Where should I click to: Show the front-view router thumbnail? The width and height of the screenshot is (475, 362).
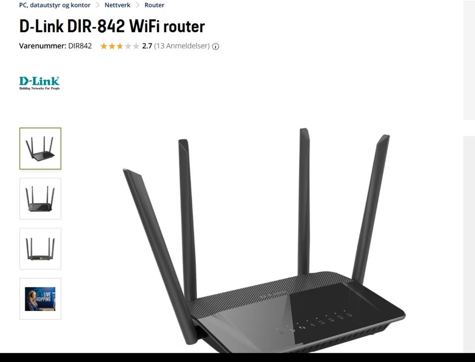tap(40, 199)
